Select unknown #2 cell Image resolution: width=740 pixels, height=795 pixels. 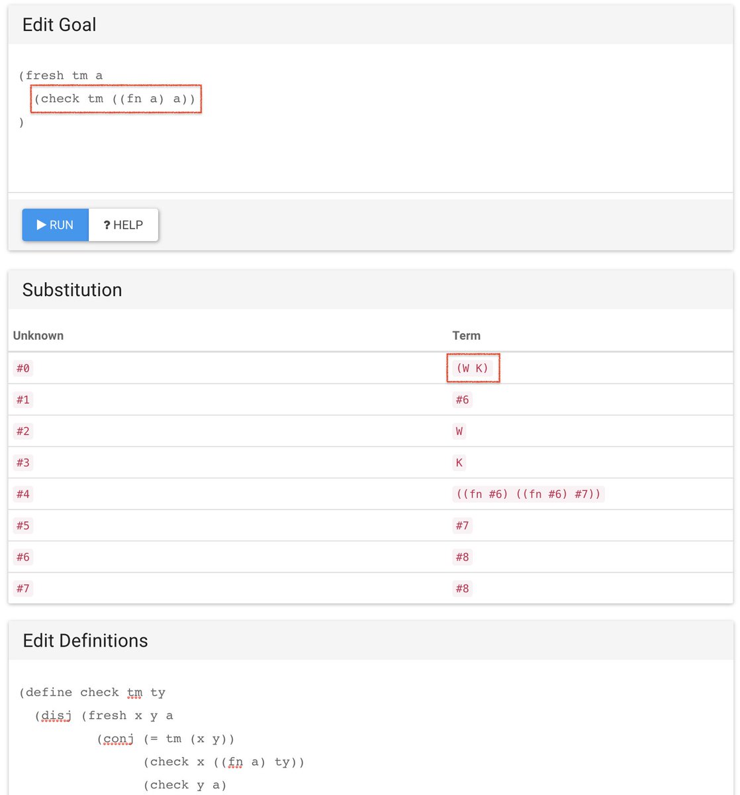[23, 431]
